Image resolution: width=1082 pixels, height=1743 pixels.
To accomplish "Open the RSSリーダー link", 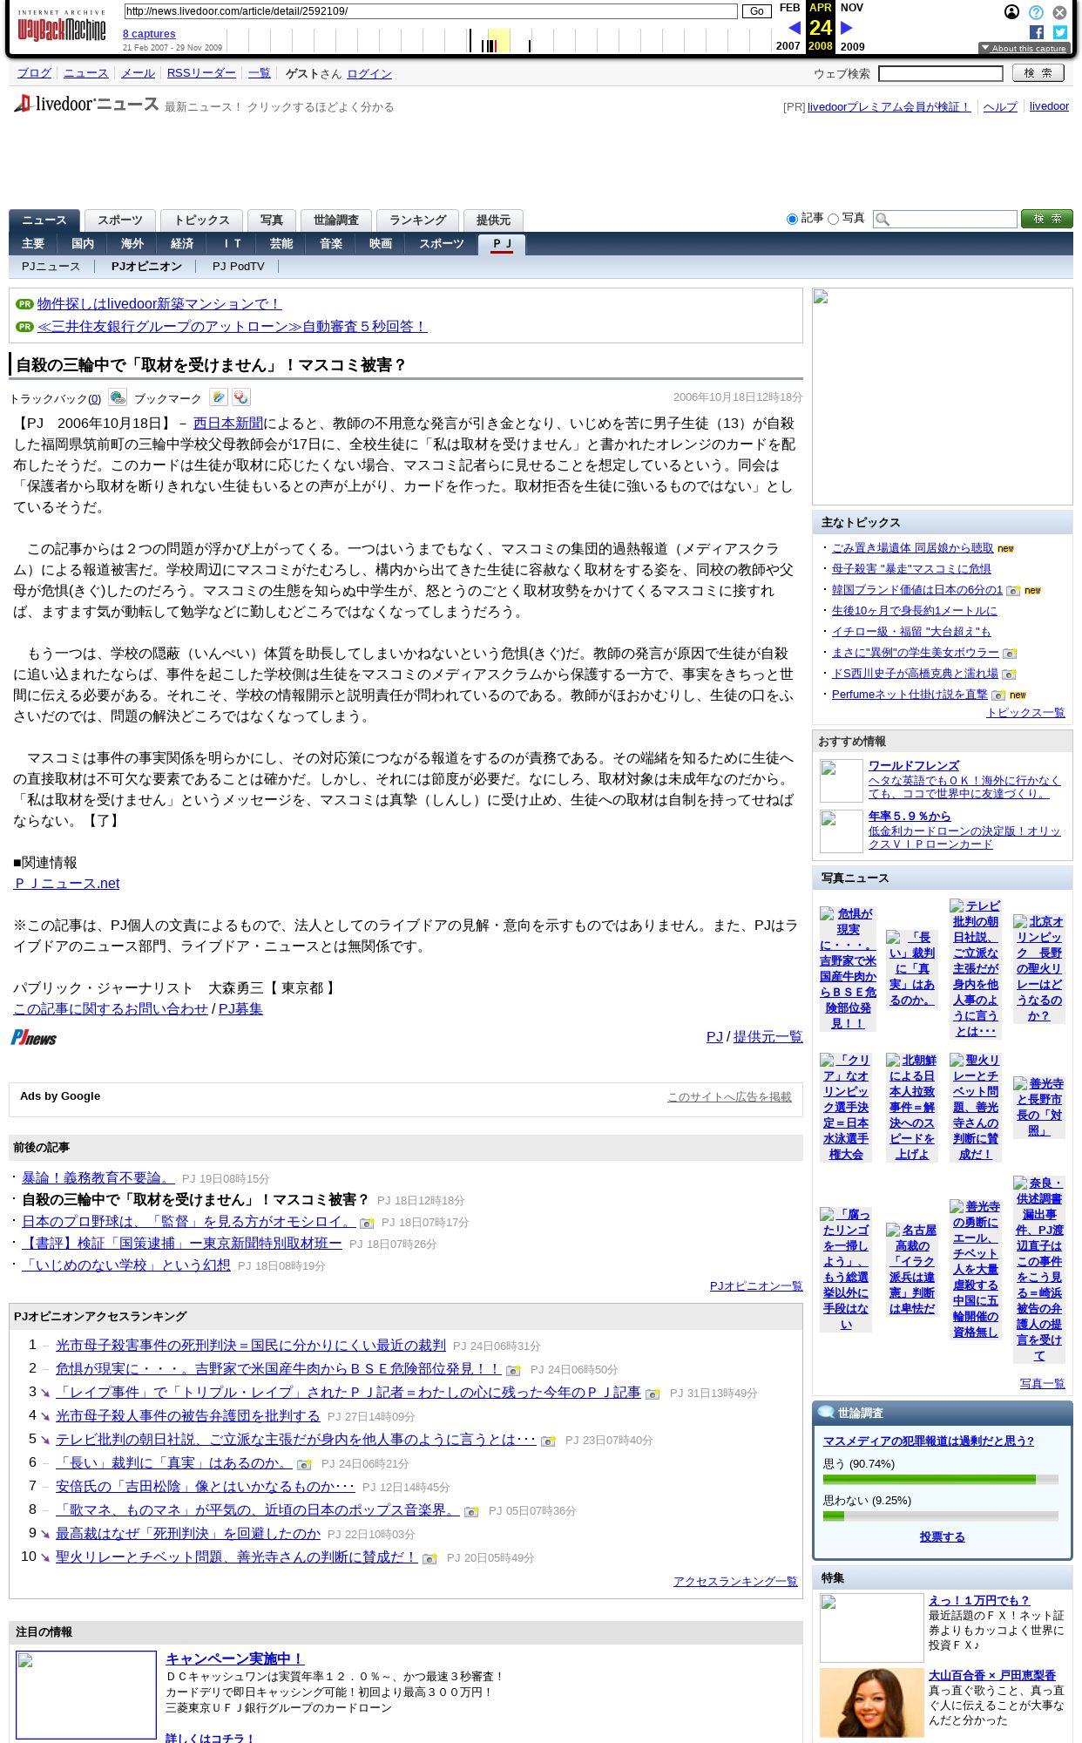I will 201,73.
